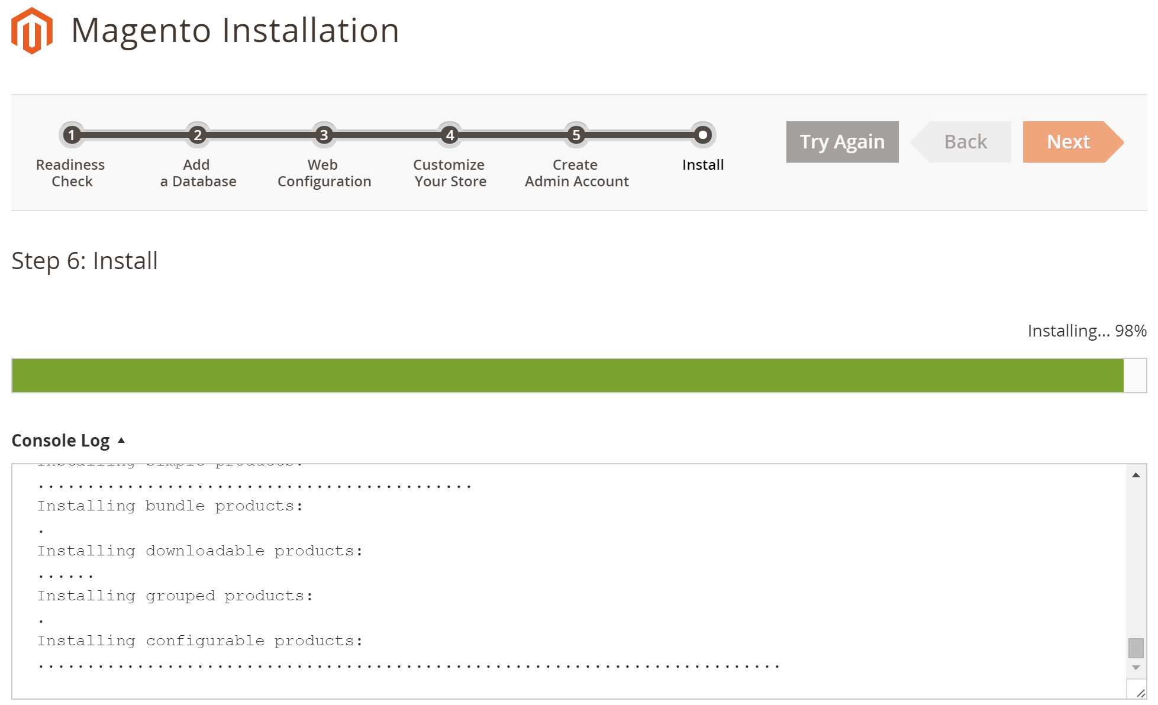
Task: Click the console log scrollbar thumb
Action: pos(1136,648)
